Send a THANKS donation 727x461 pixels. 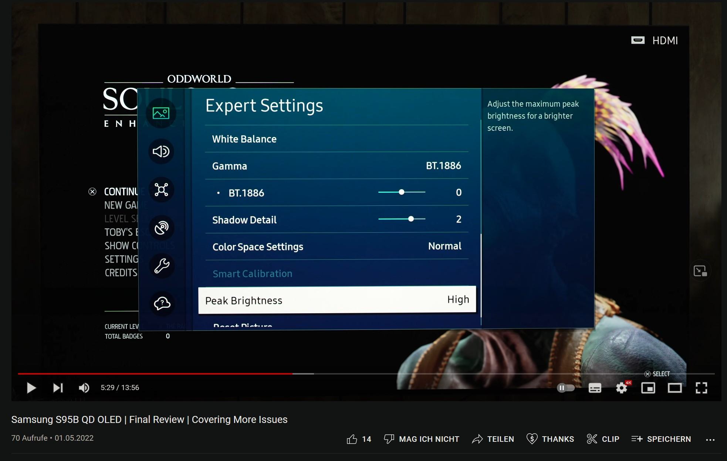(x=550, y=439)
